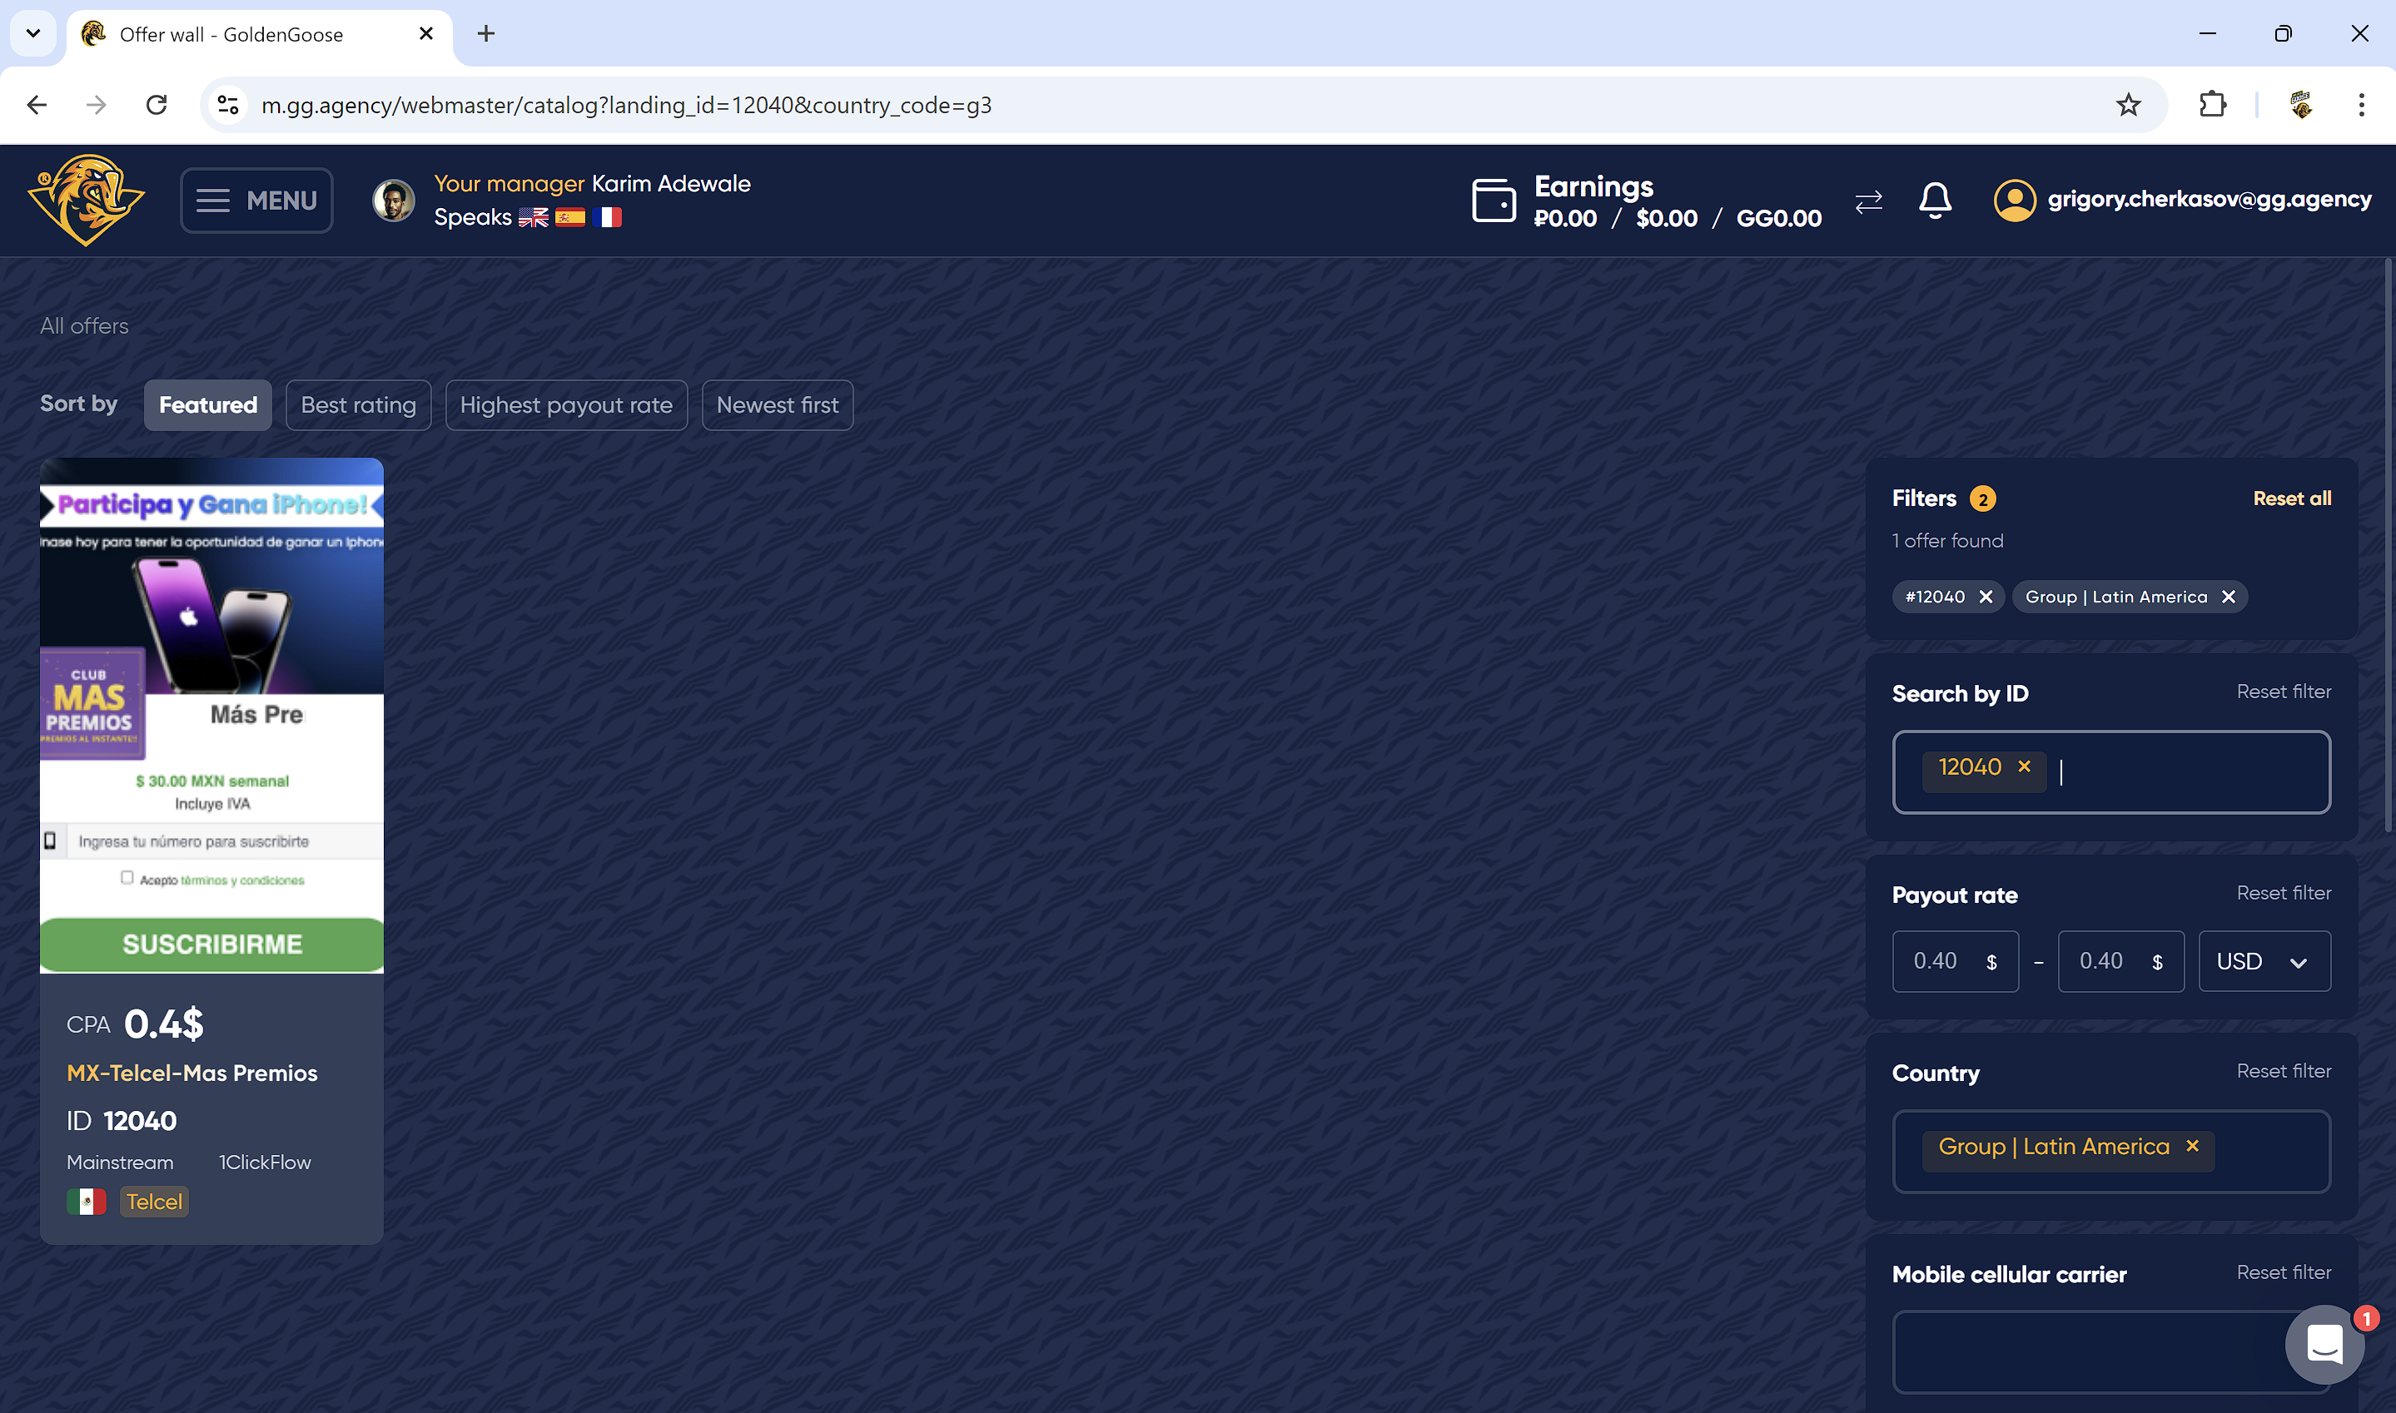This screenshot has height=1413, width=2396.
Task: Open the Country selection field
Action: pos(2111,1151)
